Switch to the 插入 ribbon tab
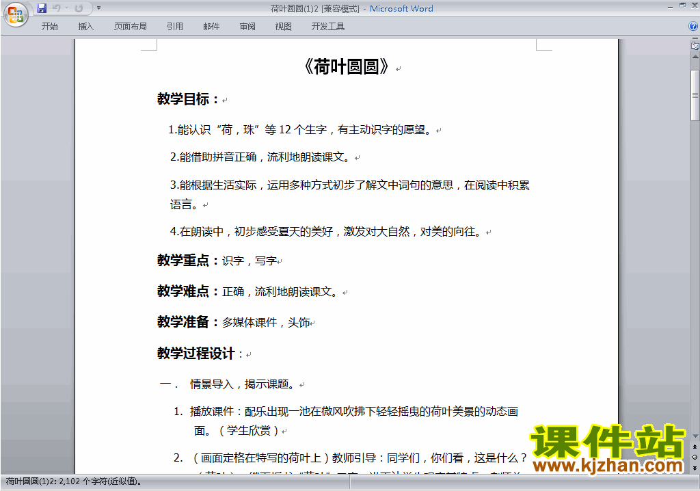Image resolution: width=700 pixels, height=491 pixels. pos(85,27)
